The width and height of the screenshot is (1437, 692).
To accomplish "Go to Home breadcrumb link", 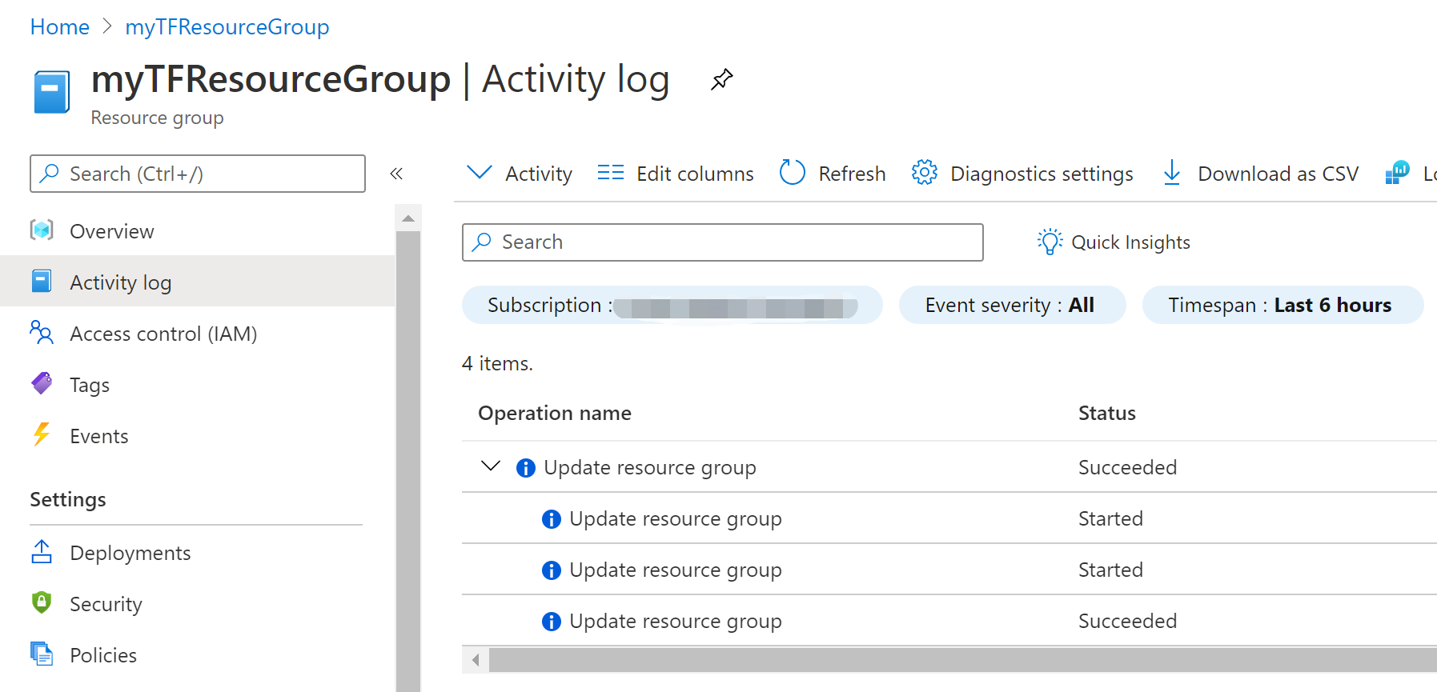I will pyautogui.click(x=59, y=27).
